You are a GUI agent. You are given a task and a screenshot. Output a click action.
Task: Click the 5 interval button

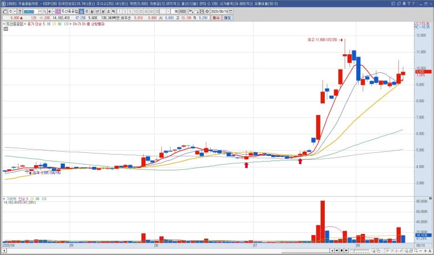tap(130, 11)
